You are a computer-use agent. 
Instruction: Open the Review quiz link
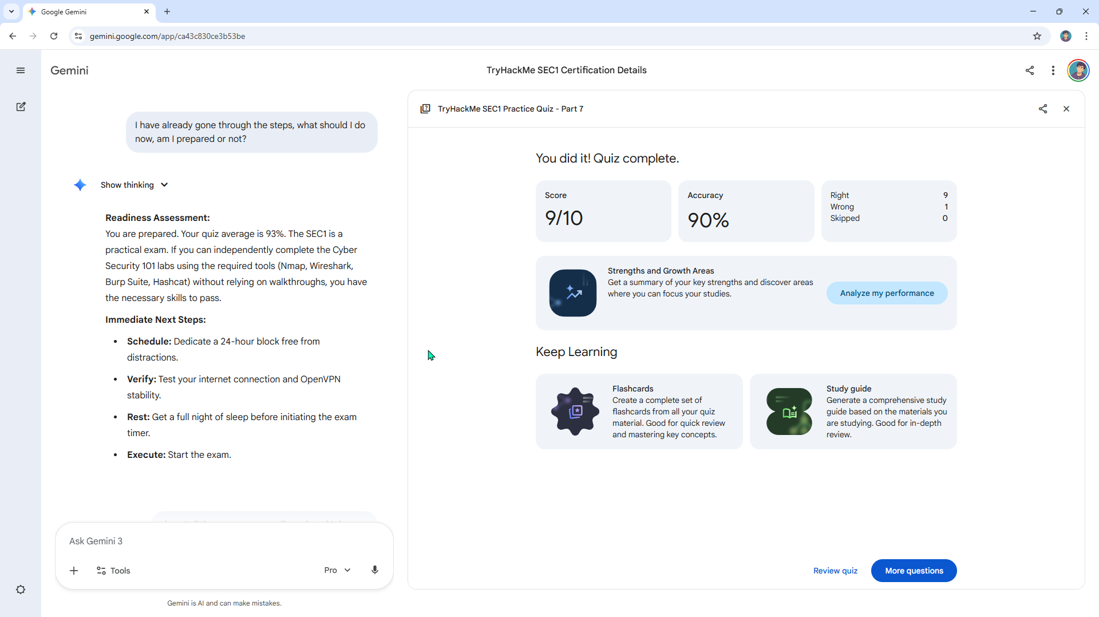(x=835, y=571)
